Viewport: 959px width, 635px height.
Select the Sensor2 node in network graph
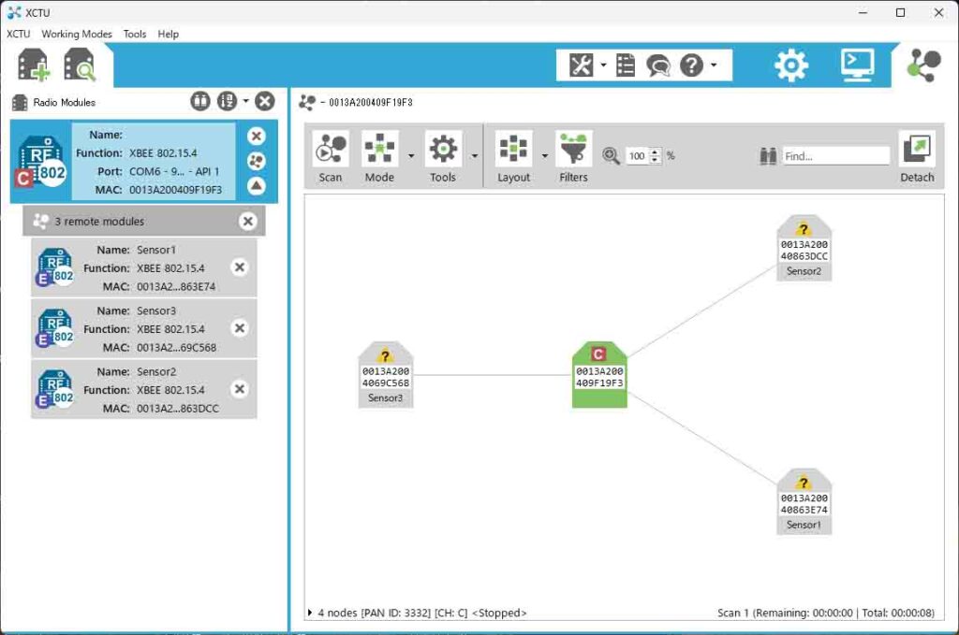(x=804, y=248)
